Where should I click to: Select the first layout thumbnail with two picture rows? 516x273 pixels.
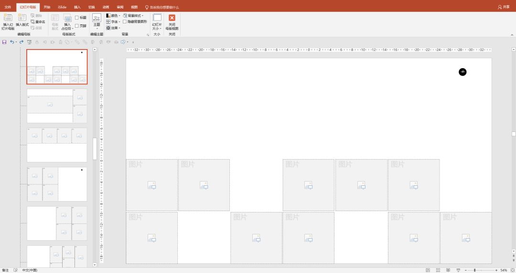tap(57, 67)
